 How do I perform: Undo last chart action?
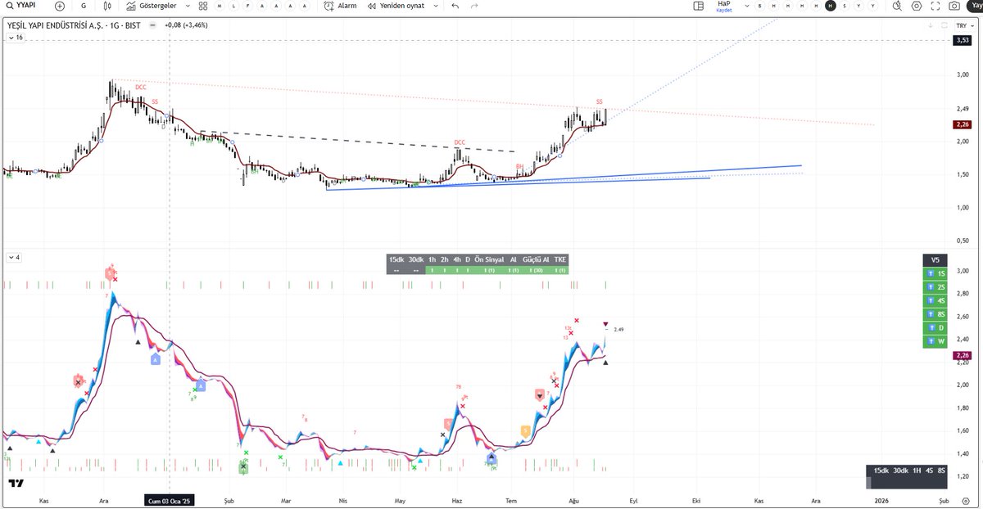[x=455, y=6]
